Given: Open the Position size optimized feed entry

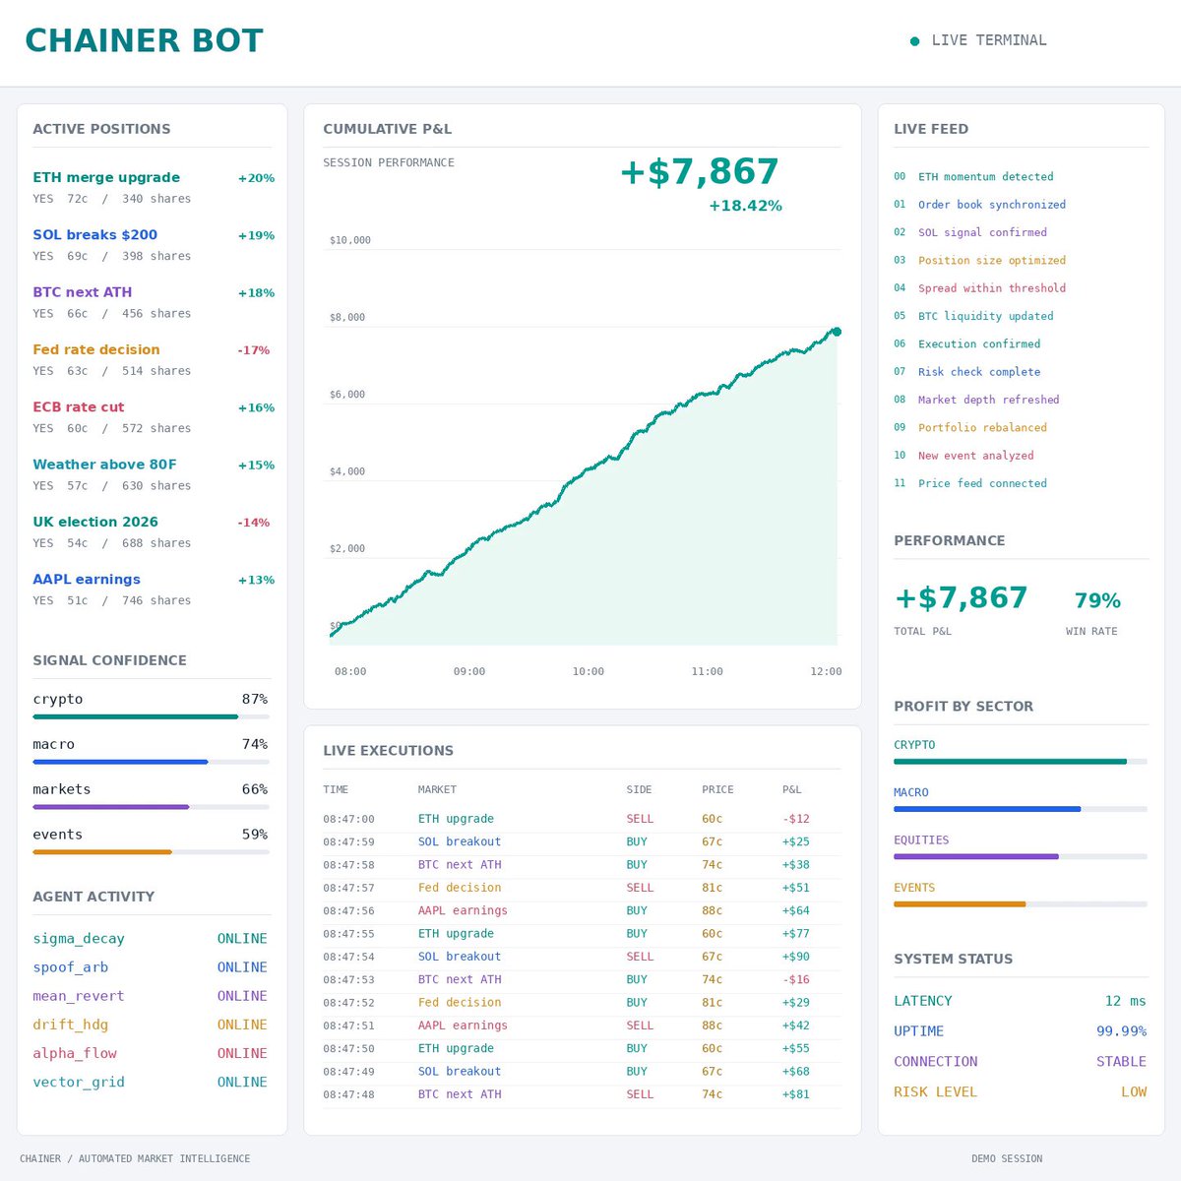Looking at the screenshot, I should (x=980, y=261).
